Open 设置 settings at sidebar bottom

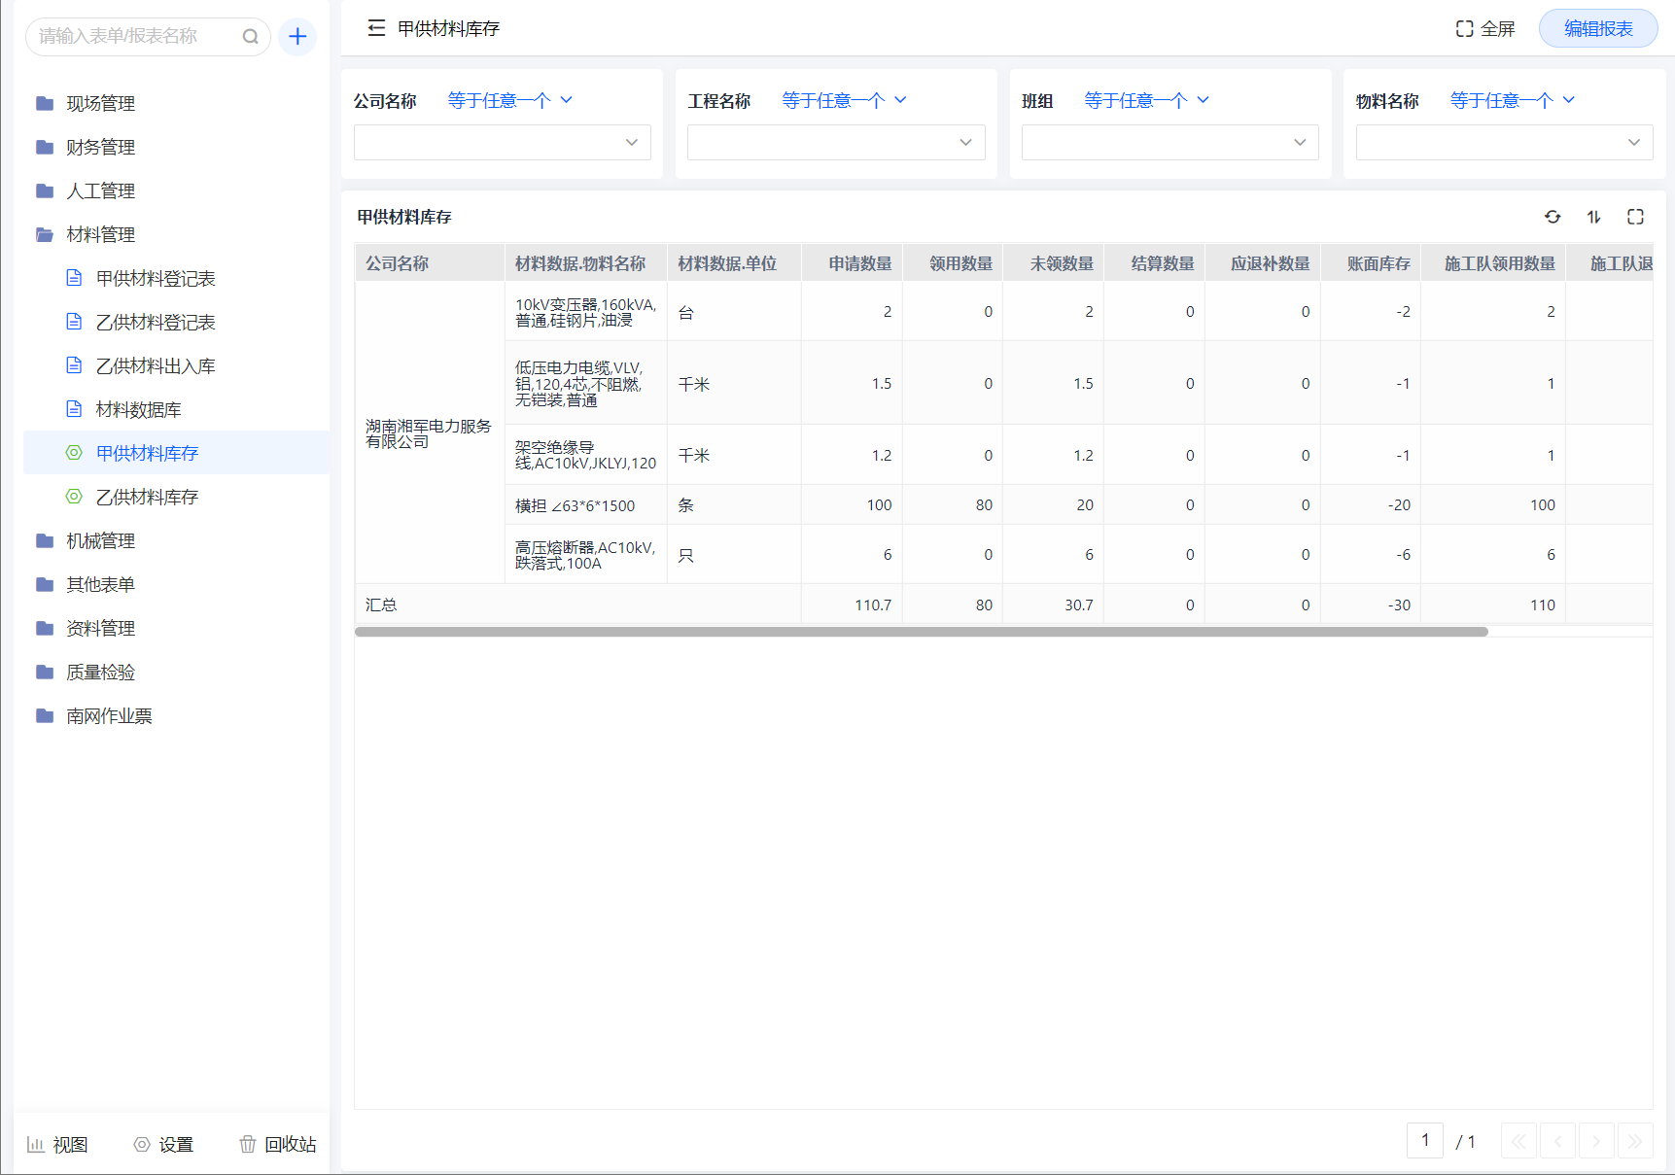pos(163,1144)
